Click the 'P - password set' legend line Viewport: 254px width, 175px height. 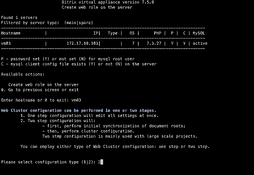click(x=68, y=59)
